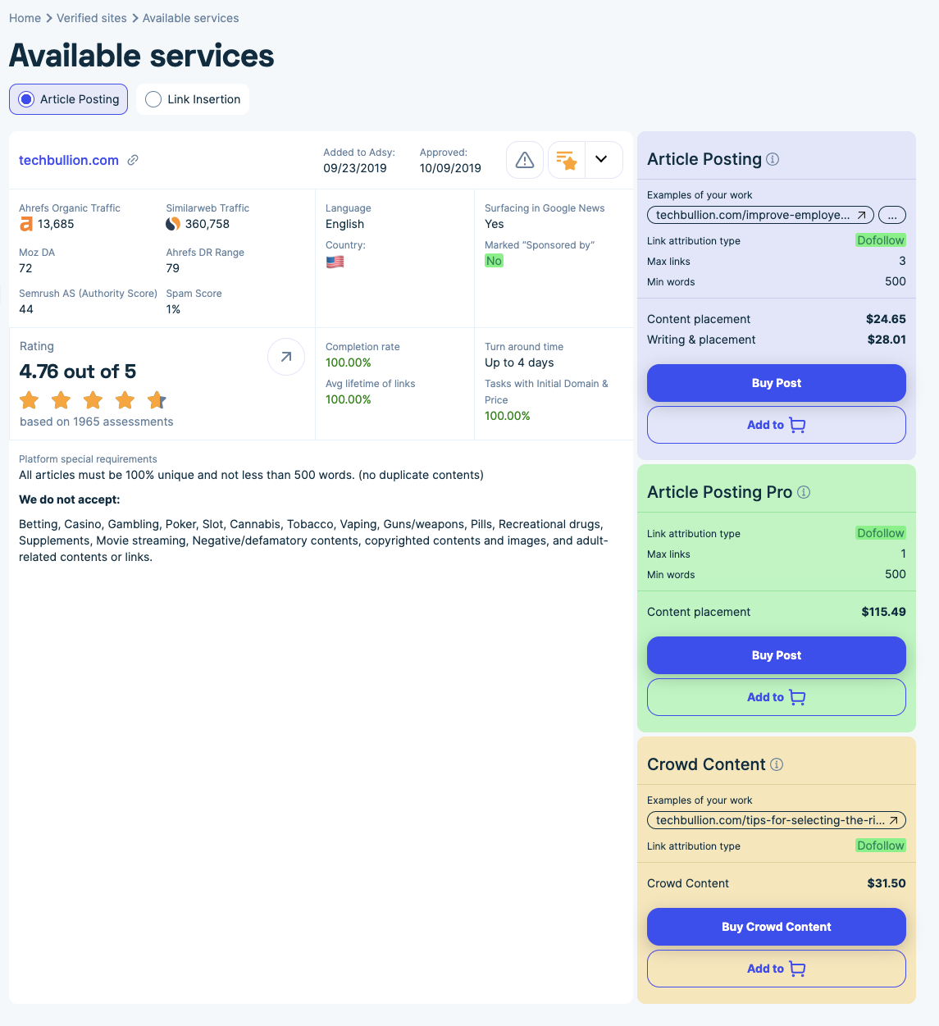Expand the site details chevron dropdown
This screenshot has height=1026, width=939.
601,160
